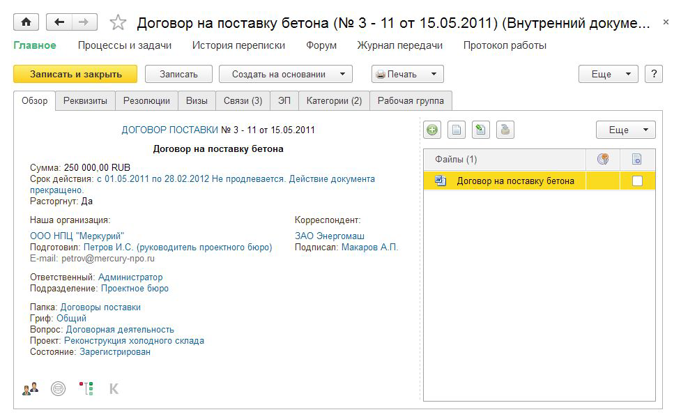Viewport: 681px width, 419px height.
Task: Open files panel Еще menu
Action: (625, 130)
